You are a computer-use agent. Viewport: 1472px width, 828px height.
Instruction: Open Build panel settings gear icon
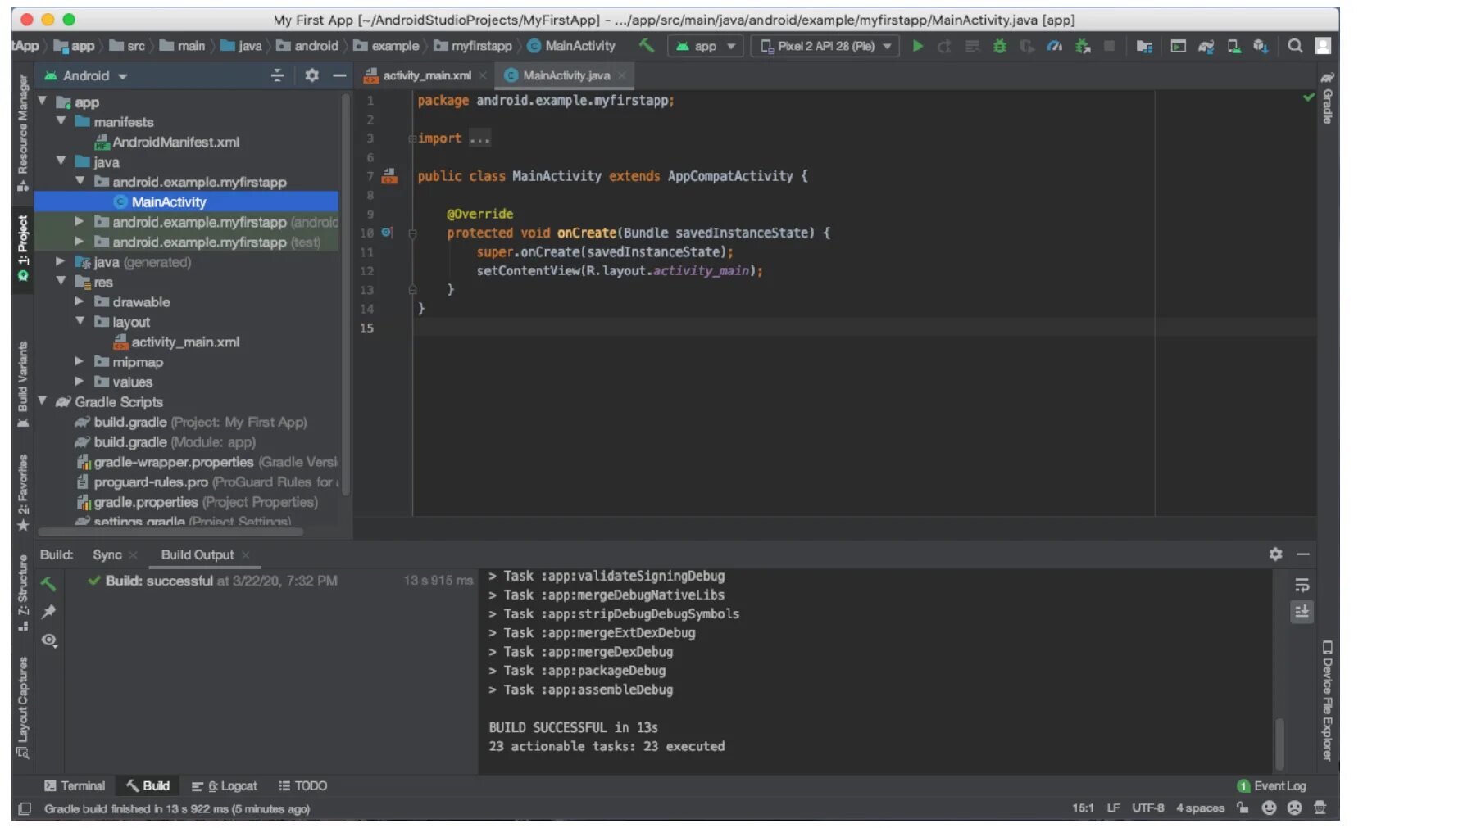tap(1275, 554)
